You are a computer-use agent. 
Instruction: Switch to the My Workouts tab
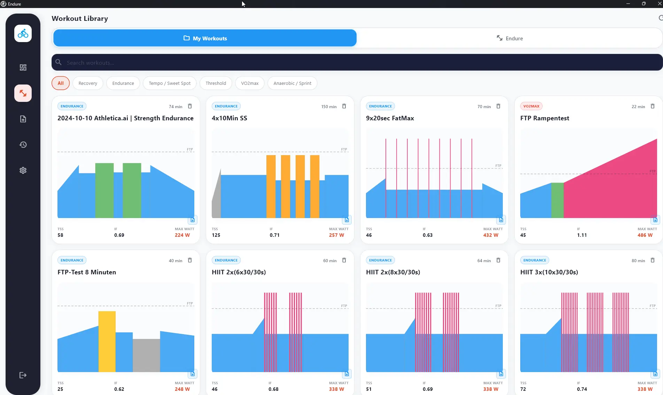pos(205,38)
